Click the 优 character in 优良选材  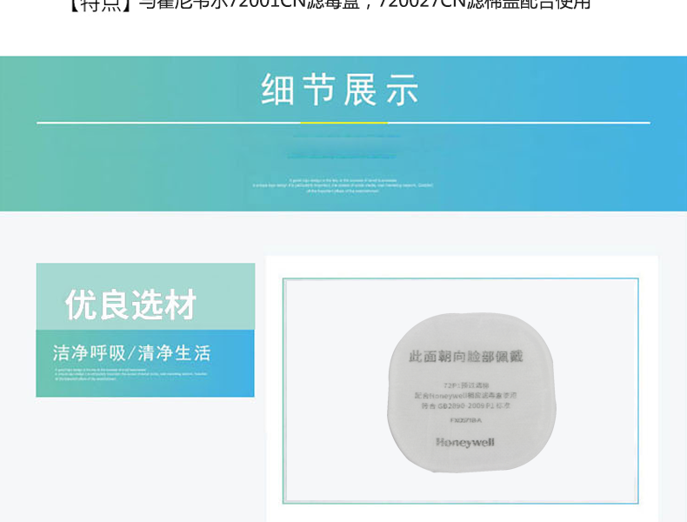point(81,304)
